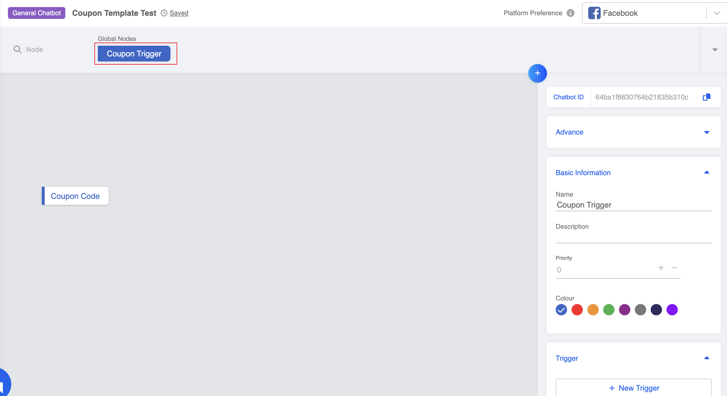
Task: Pick the orange colour circle
Action: [x=593, y=310]
